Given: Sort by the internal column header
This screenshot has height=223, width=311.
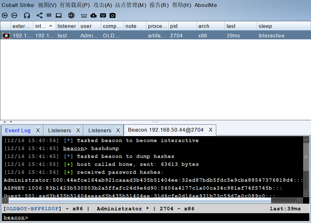Looking at the screenshot, I should [x=44, y=26].
